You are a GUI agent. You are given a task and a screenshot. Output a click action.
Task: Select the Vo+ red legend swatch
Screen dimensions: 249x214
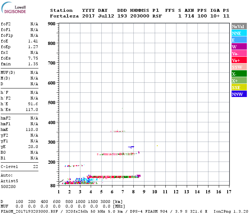239,60
